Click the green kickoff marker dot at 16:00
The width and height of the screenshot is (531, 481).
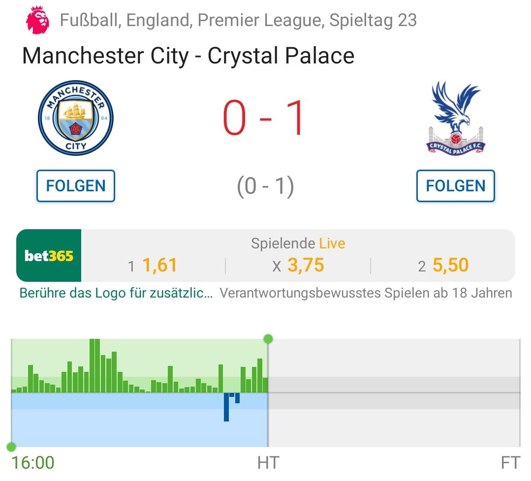[x=11, y=447]
